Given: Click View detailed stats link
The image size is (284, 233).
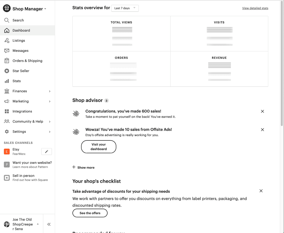Looking at the screenshot, I should point(255,8).
